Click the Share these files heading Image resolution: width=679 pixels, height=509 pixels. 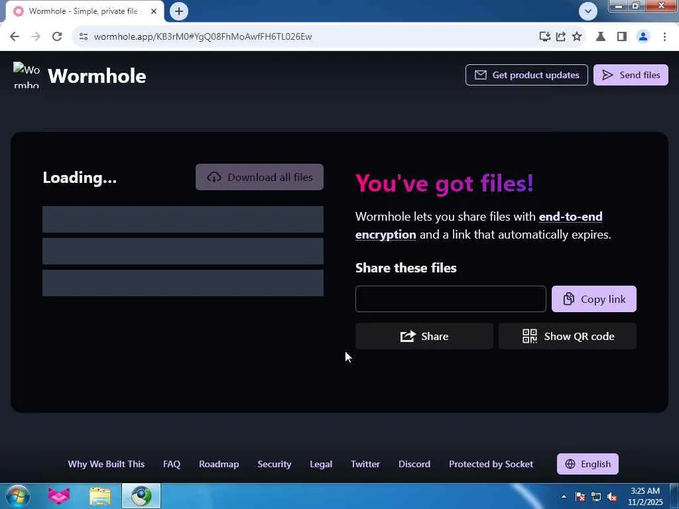tap(406, 268)
